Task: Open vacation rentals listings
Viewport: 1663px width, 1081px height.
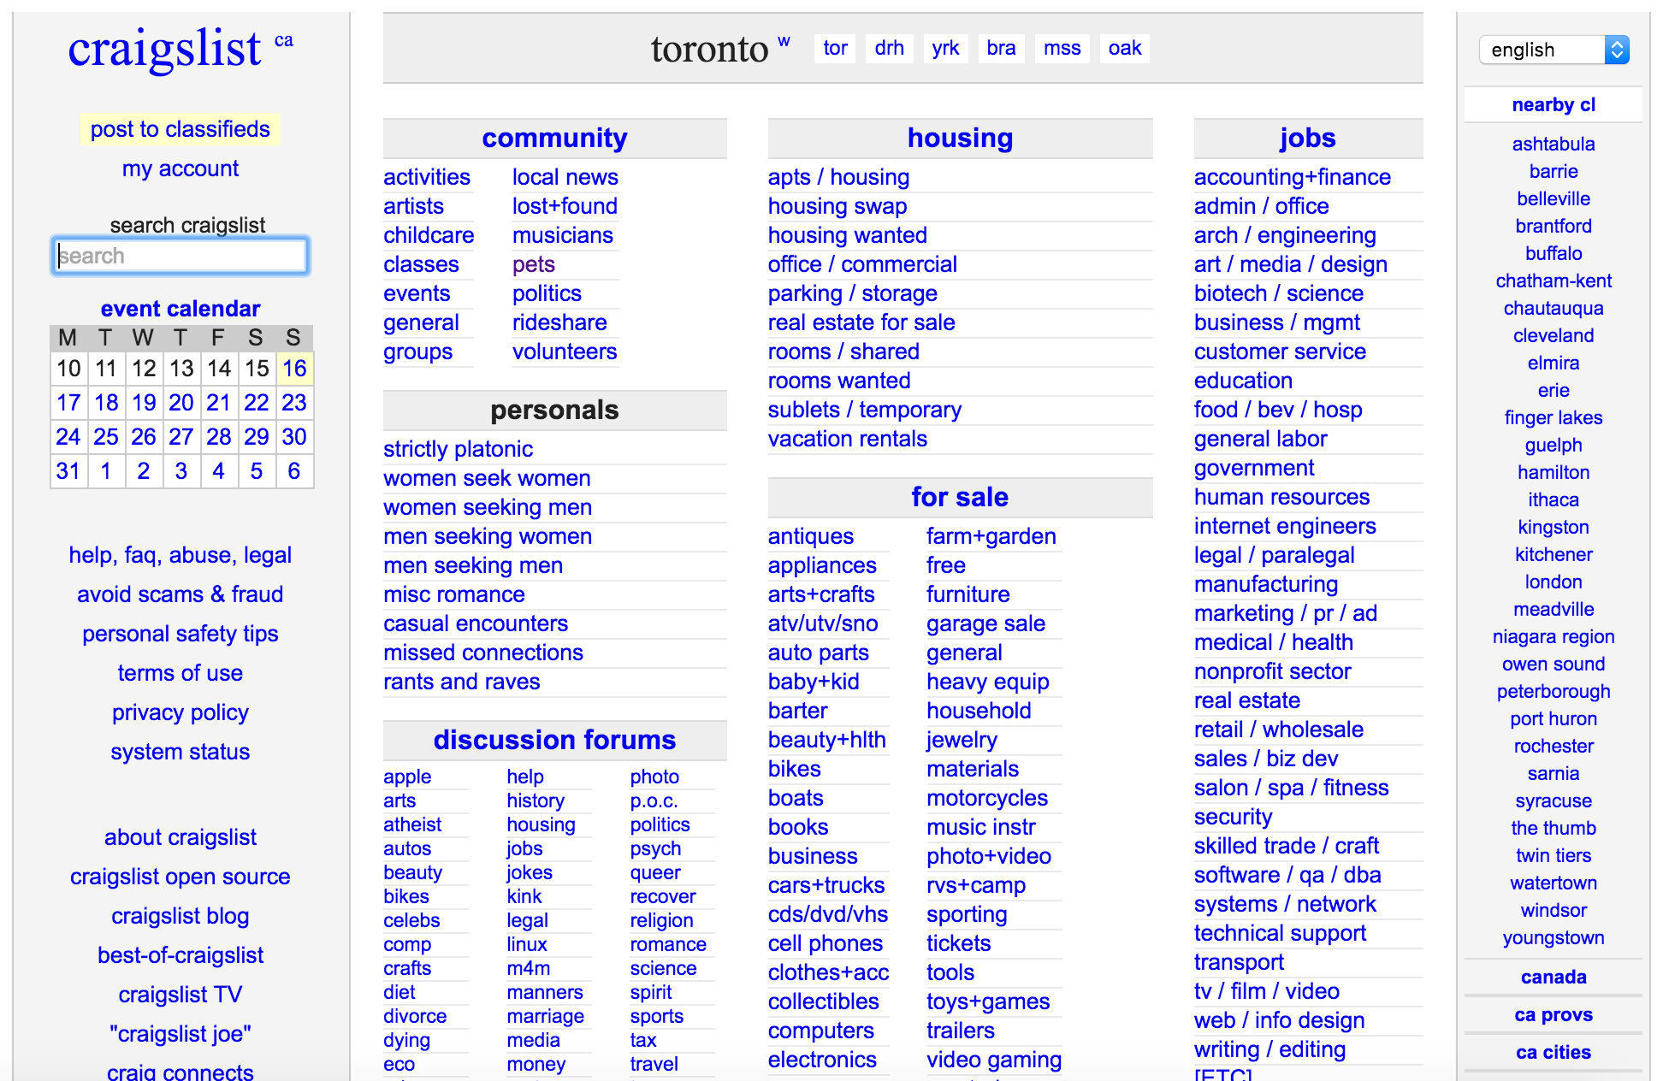Action: coord(847,439)
